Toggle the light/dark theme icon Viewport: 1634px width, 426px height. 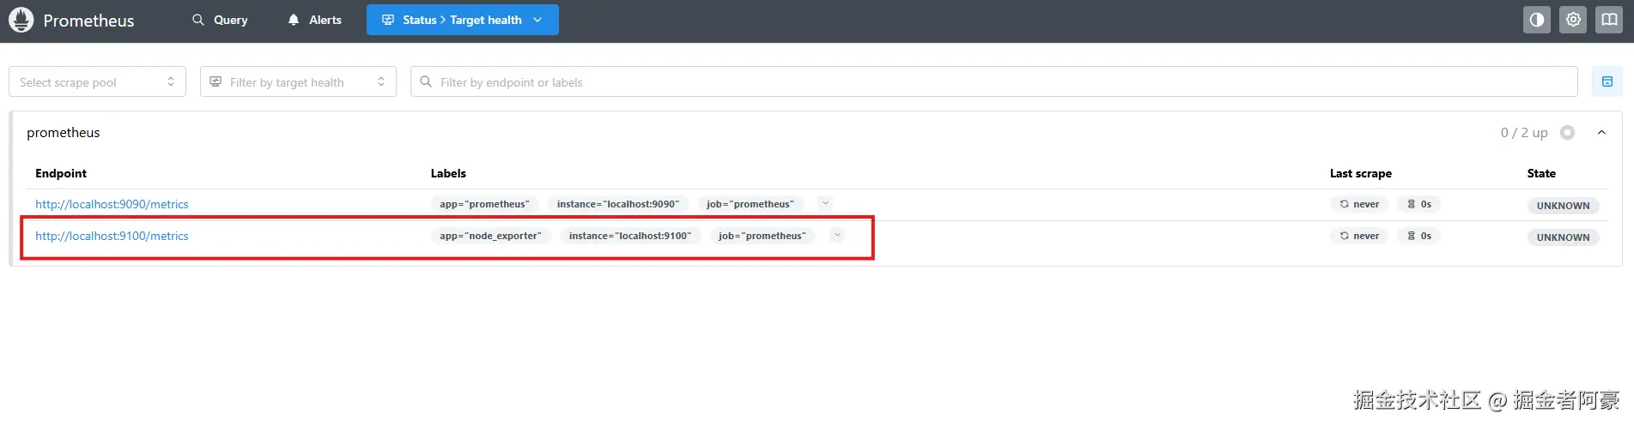click(1536, 20)
